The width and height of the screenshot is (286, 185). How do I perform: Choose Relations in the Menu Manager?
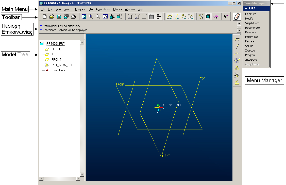(x=251, y=32)
